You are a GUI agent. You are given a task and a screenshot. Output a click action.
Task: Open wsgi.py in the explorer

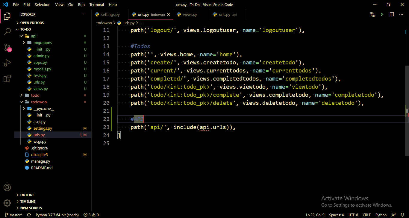(x=53, y=141)
